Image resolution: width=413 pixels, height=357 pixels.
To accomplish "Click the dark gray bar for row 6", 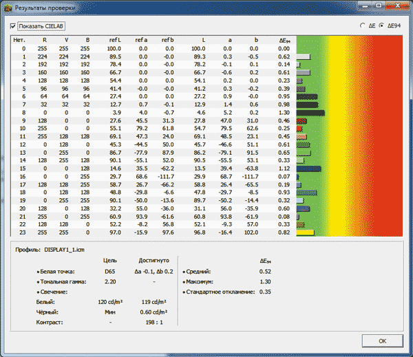I will click(x=307, y=97).
